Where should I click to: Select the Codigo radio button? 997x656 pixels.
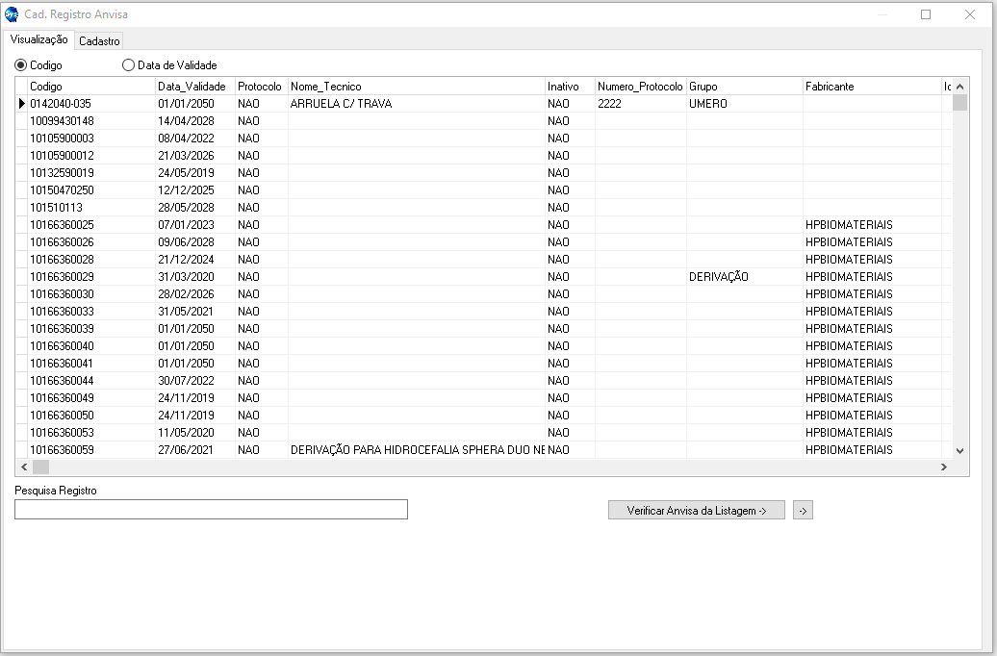click(21, 65)
